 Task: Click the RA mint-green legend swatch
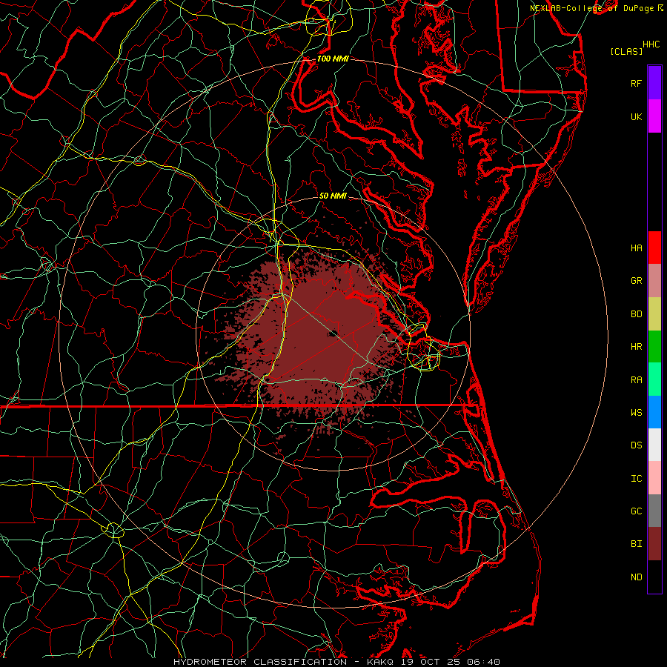654,379
